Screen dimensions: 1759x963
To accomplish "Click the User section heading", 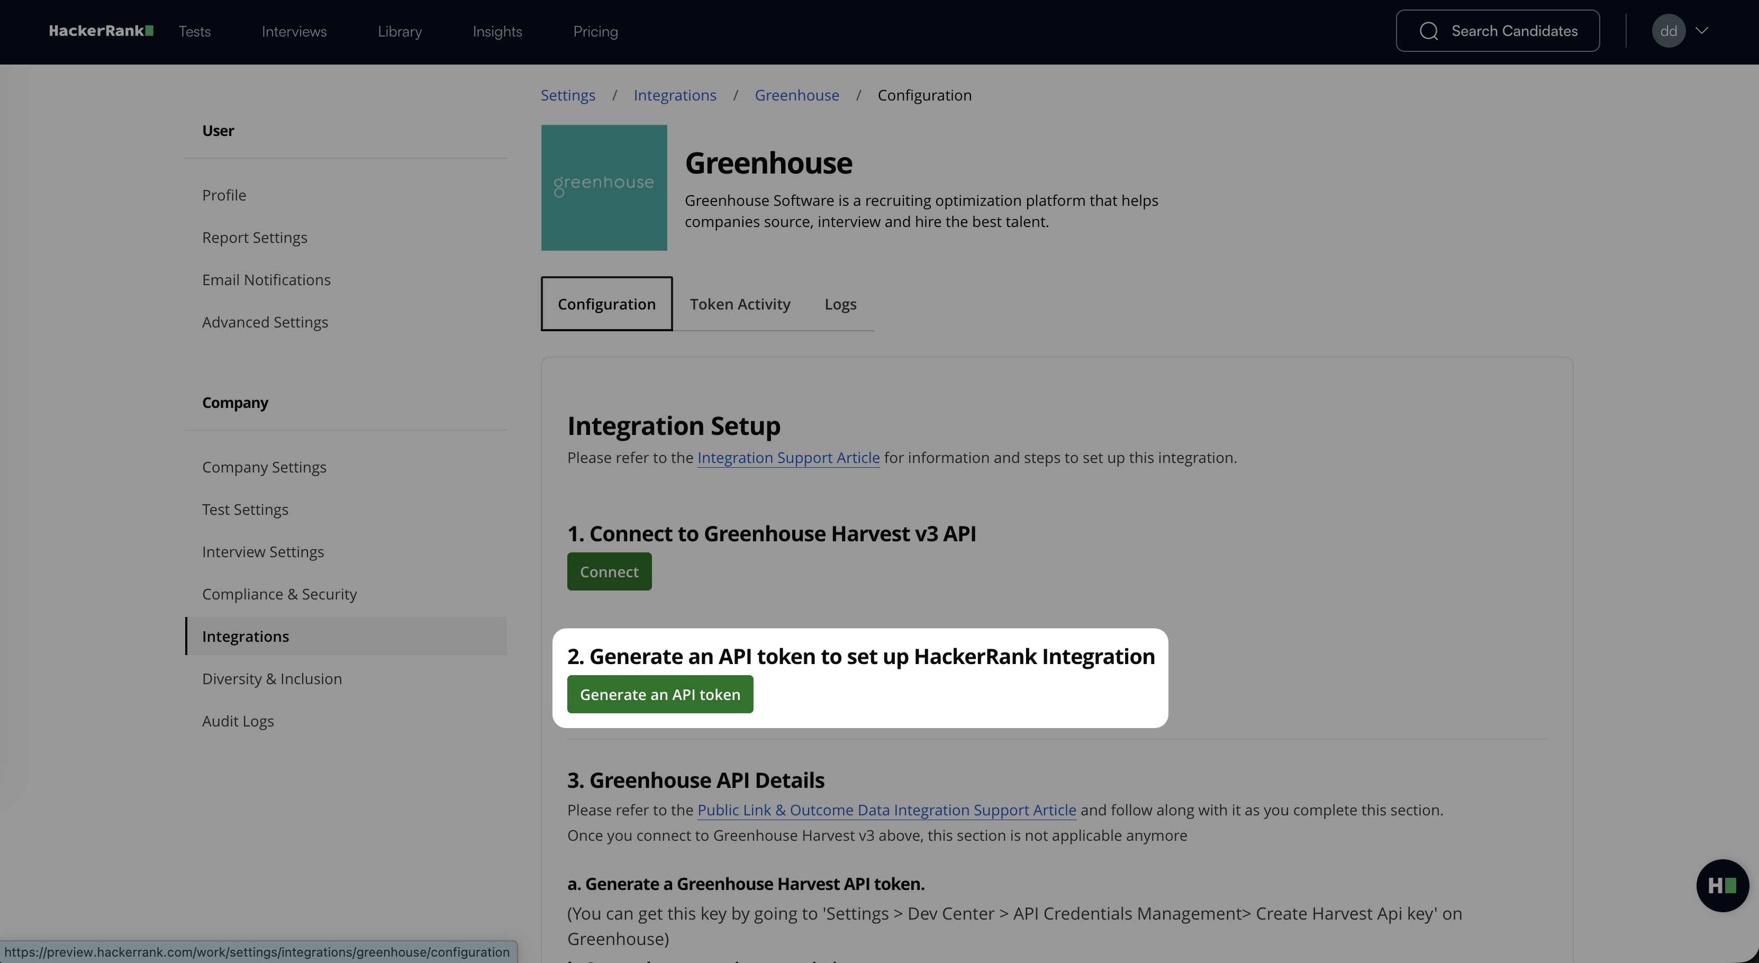I will 218,131.
